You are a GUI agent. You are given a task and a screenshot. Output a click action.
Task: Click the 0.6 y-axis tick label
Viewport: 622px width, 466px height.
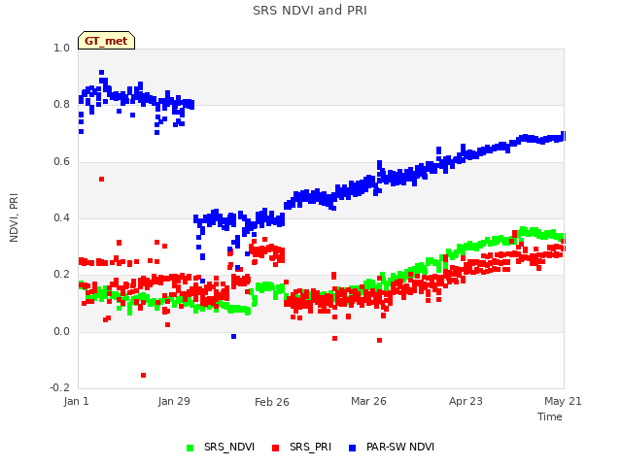(x=61, y=162)
